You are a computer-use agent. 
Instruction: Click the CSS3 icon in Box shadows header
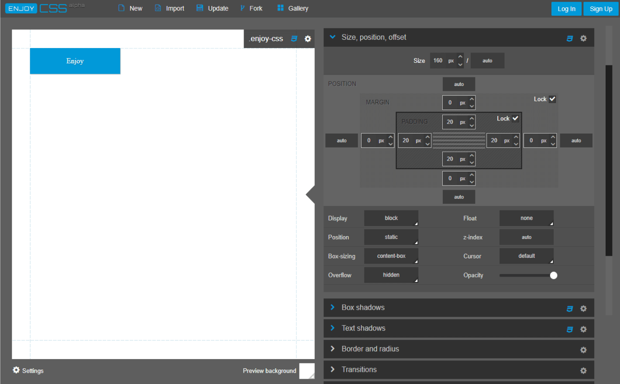point(569,309)
